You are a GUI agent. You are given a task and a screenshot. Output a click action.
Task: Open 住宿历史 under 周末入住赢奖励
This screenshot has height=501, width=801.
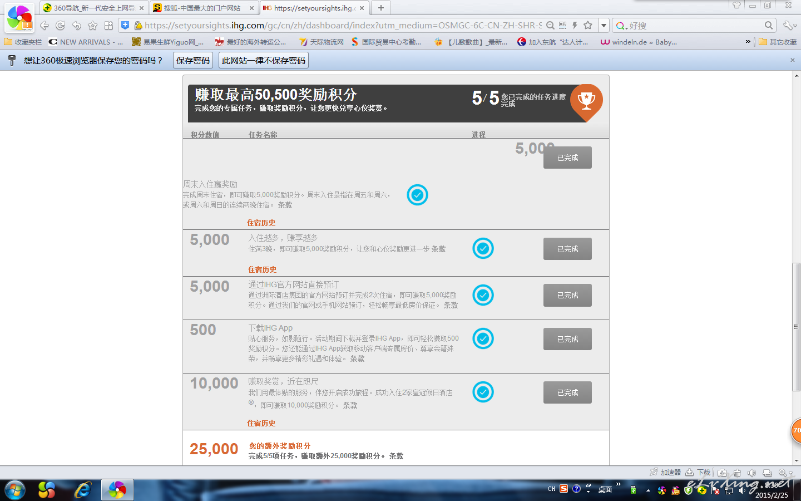pos(261,223)
